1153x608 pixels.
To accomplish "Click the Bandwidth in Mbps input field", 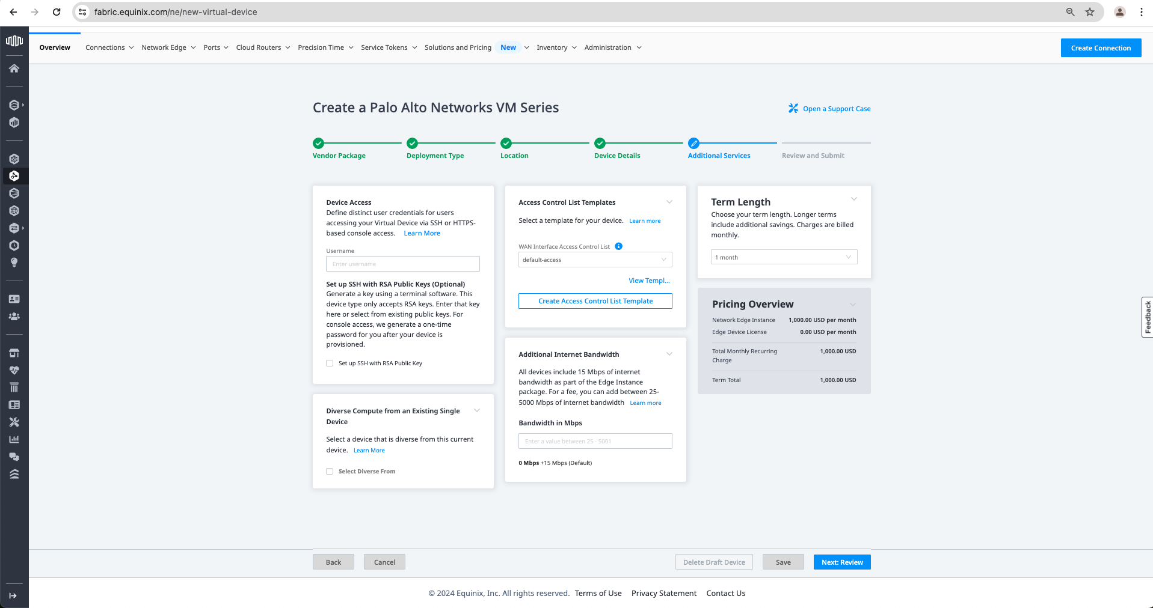I will pos(595,441).
